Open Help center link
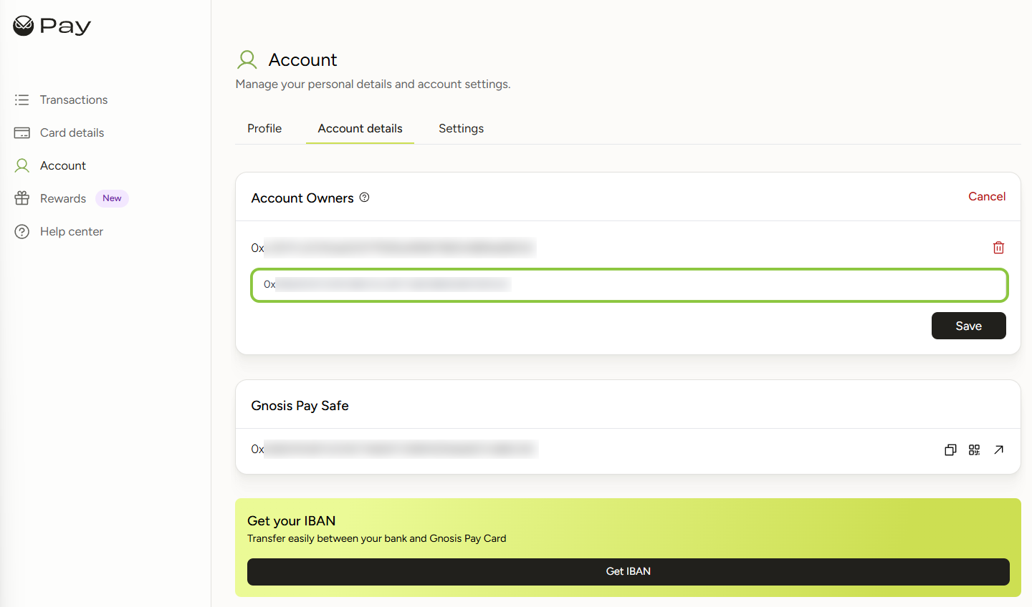 coord(72,231)
